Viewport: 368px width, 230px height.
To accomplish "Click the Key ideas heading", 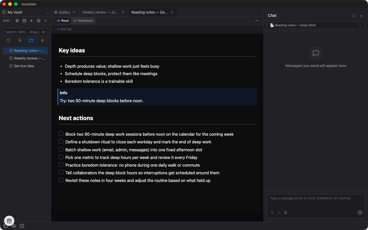I will coord(72,50).
